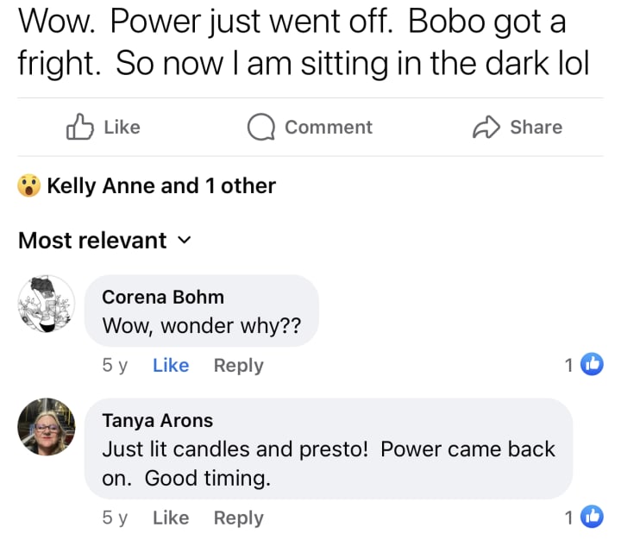Image resolution: width=621 pixels, height=546 pixels.
Task: Tap the Share arrow icon
Action: click(486, 128)
